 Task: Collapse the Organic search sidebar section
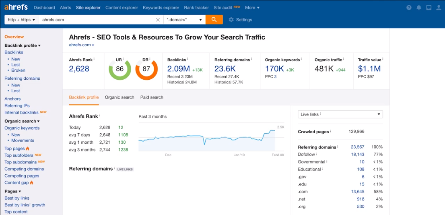tap(22, 121)
